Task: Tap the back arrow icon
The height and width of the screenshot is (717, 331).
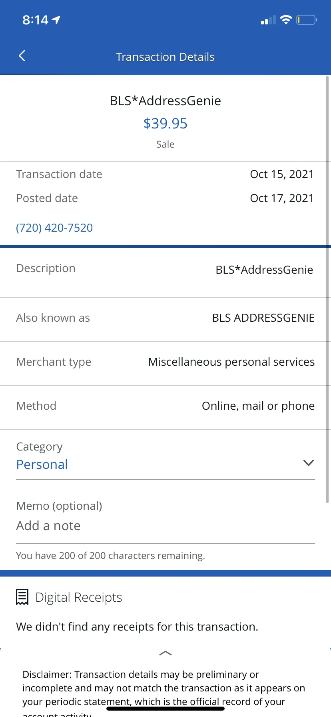Action: coord(22,56)
